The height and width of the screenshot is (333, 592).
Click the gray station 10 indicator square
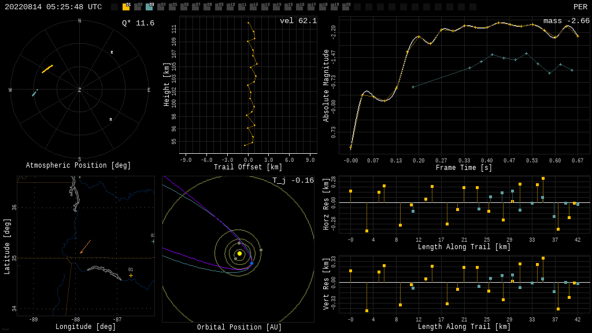(x=230, y=7)
